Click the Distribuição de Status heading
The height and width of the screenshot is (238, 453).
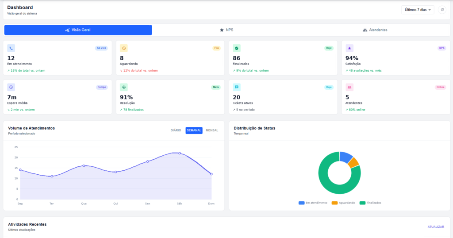click(x=254, y=128)
